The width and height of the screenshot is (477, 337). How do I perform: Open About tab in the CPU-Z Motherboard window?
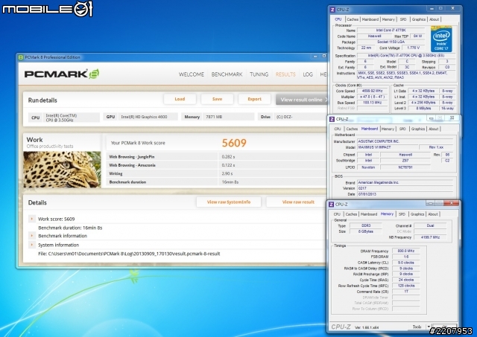tap(434, 129)
